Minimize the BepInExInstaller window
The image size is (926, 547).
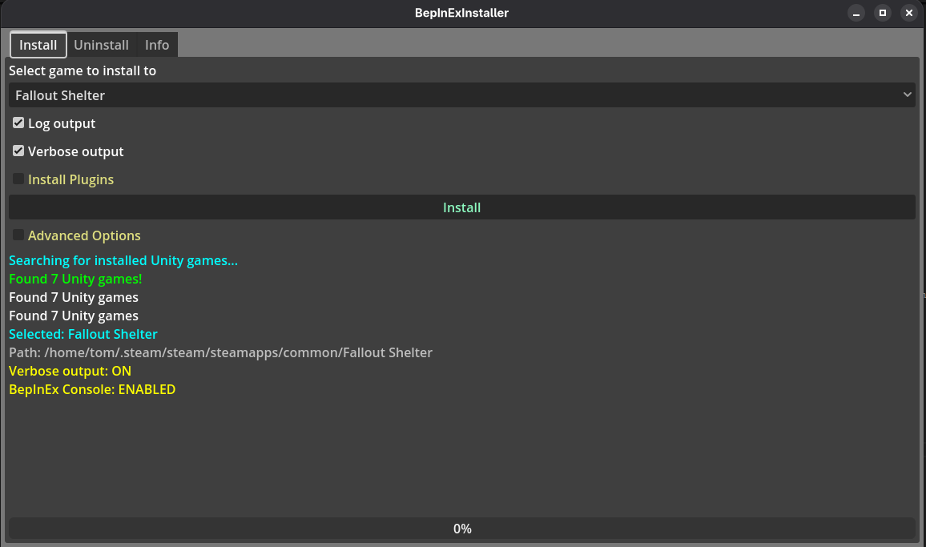pyautogui.click(x=856, y=13)
